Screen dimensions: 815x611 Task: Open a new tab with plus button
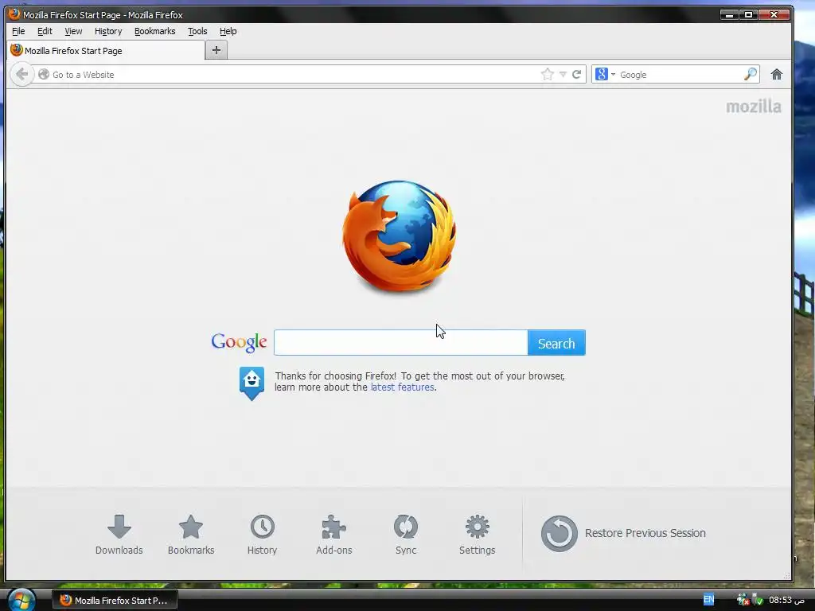216,50
